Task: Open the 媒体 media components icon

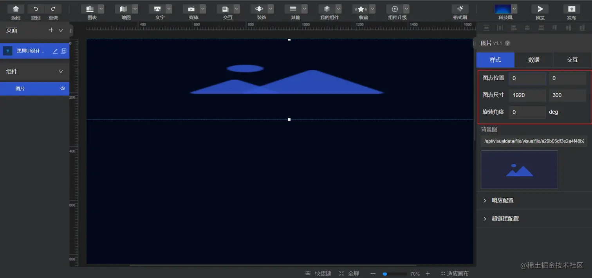Action: (x=191, y=9)
